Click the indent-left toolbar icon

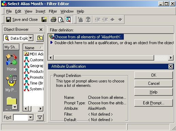tap(105, 19)
